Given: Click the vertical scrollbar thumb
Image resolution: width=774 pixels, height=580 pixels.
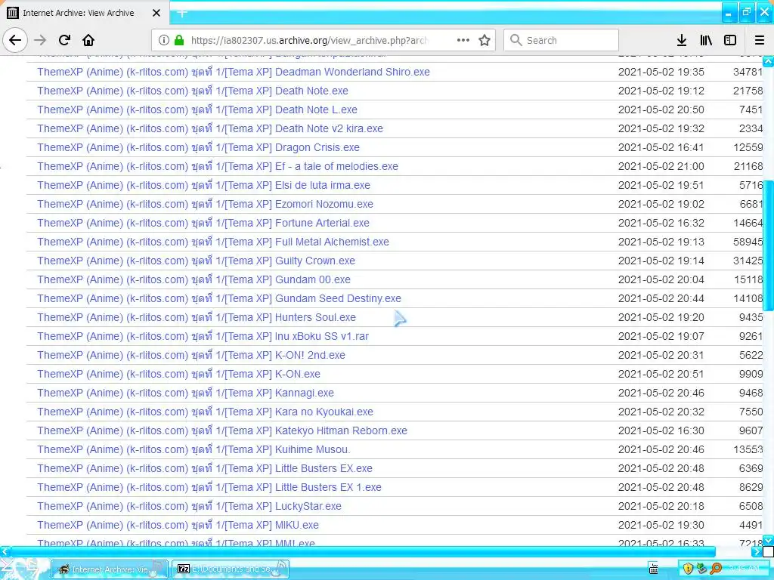Looking at the screenshot, I should [768, 245].
